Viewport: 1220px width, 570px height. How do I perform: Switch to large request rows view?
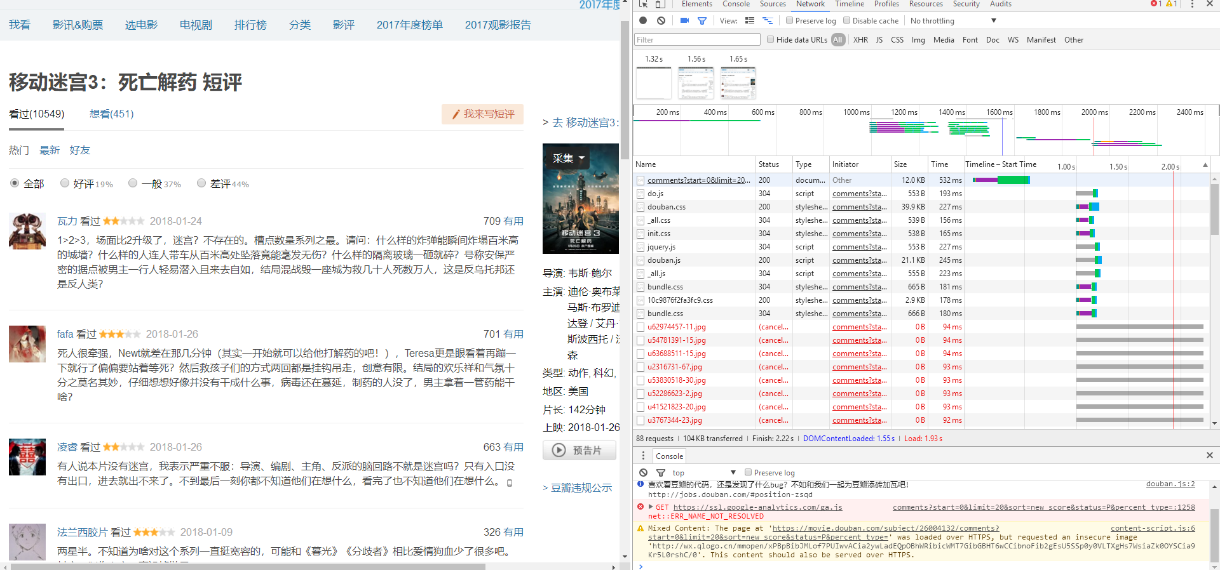click(750, 20)
